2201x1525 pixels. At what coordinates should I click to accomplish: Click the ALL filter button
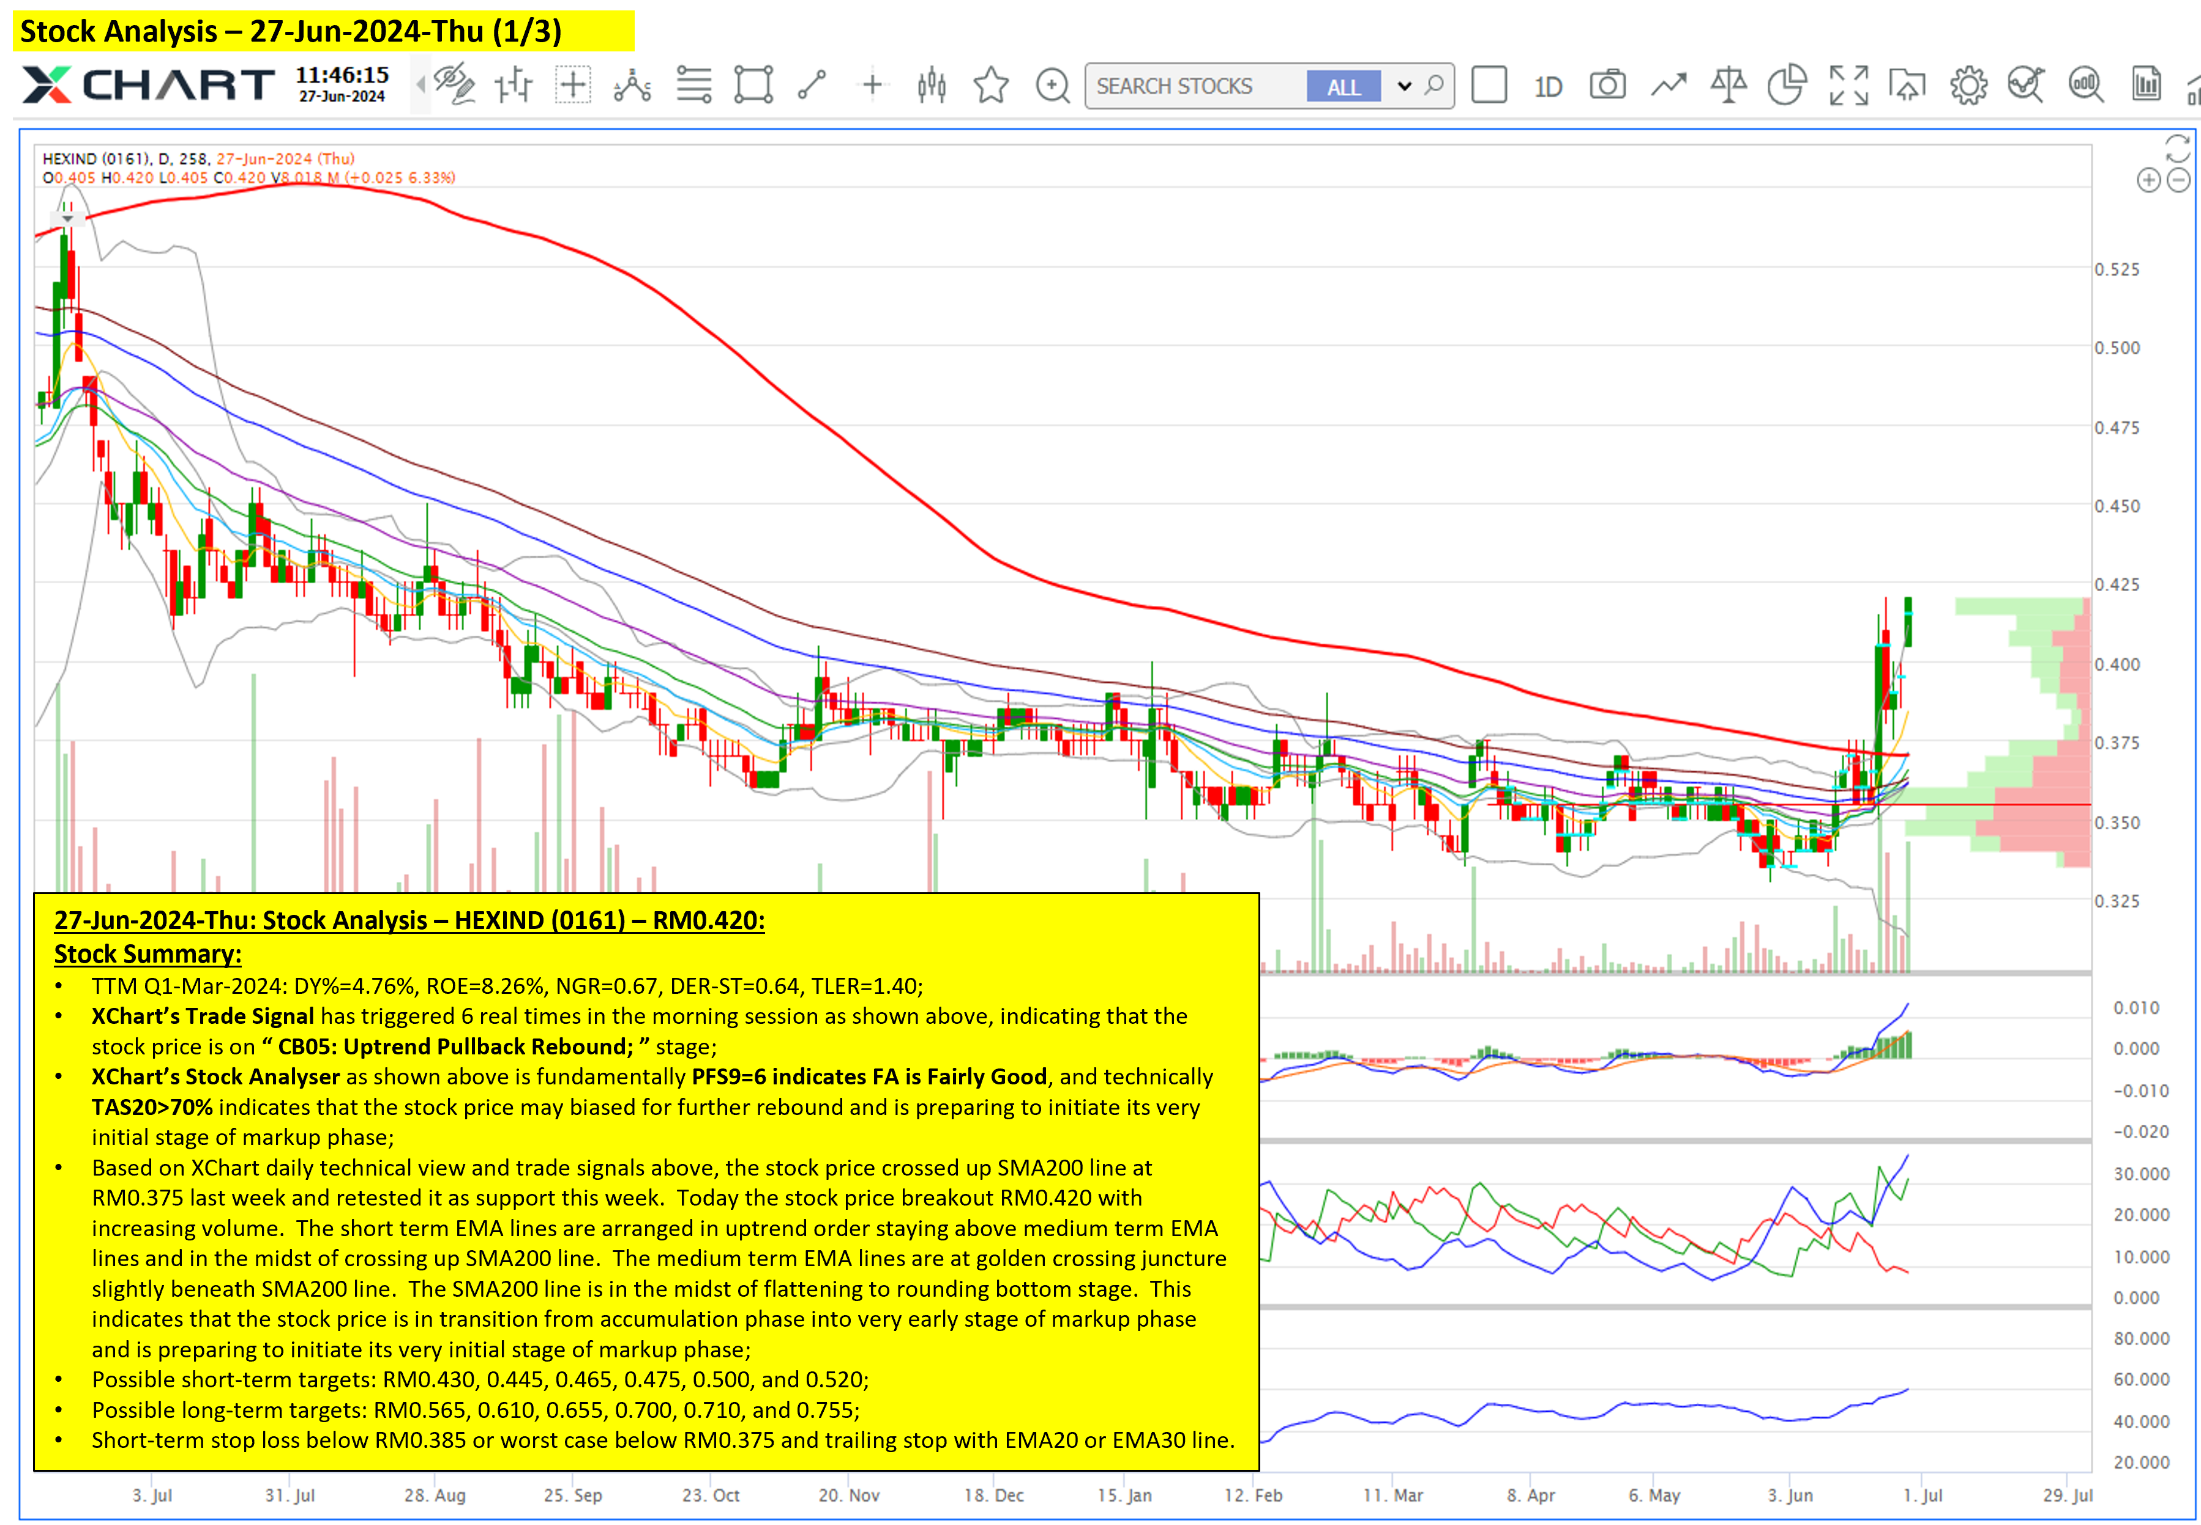click(x=1343, y=86)
